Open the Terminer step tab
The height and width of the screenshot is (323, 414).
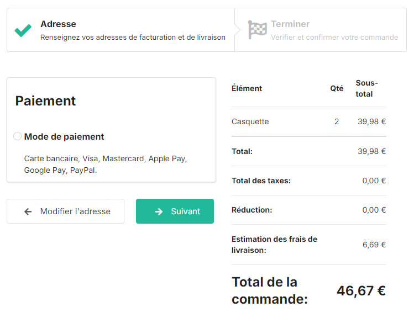tap(321, 30)
